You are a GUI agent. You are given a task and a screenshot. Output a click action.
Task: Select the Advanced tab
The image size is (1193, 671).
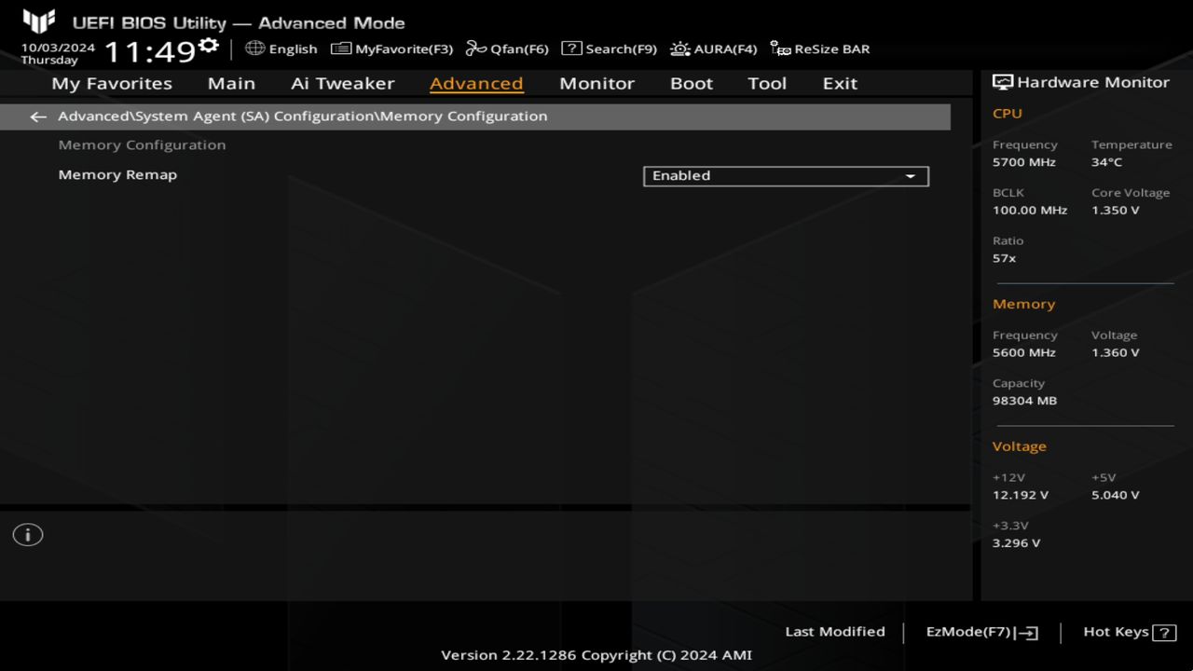click(476, 83)
